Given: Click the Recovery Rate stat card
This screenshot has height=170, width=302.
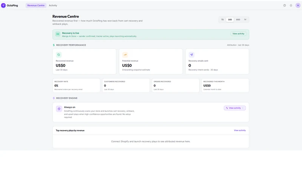Looking at the screenshot, I should (76, 85).
